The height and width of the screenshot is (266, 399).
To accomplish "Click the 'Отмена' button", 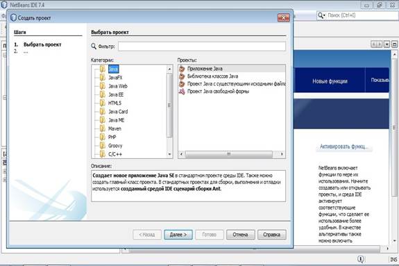I will pyautogui.click(x=241, y=235).
